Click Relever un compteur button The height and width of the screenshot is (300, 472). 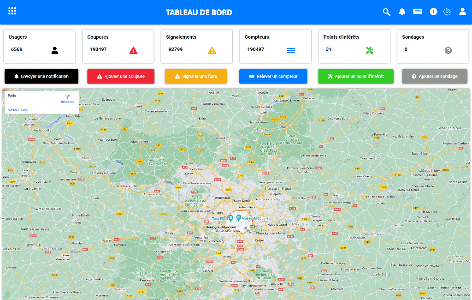click(x=273, y=77)
